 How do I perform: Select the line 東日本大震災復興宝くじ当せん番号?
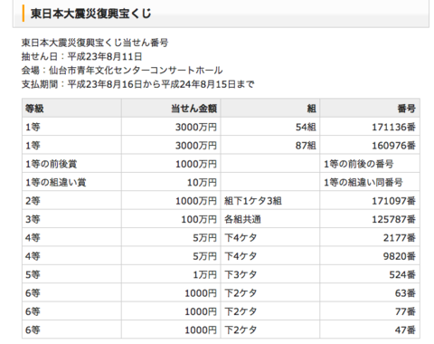click(95, 43)
